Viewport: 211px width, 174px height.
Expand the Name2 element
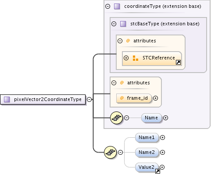pos(162,153)
